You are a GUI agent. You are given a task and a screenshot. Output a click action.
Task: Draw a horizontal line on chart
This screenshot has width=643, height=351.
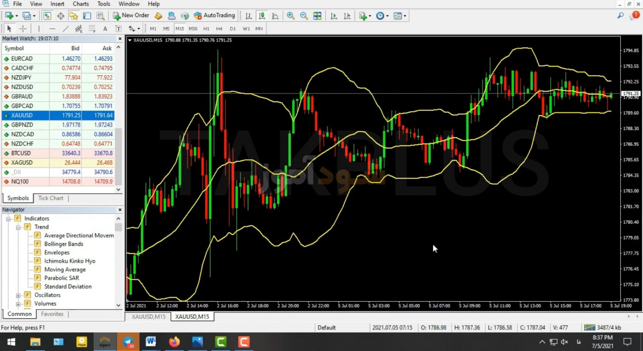tap(52, 28)
